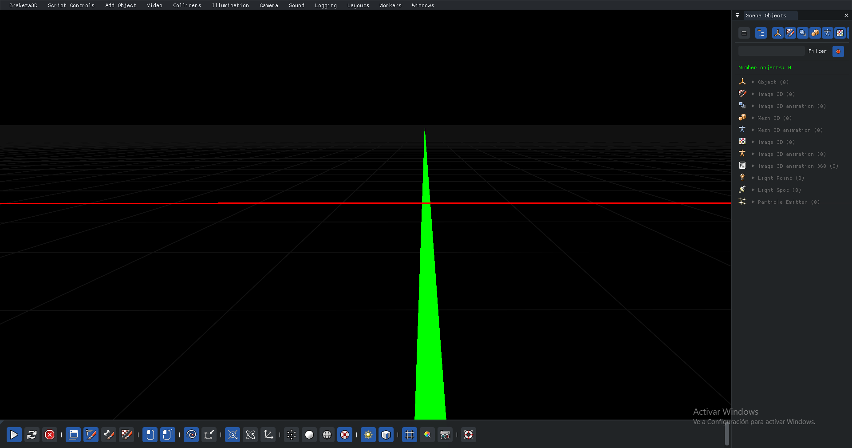Click the wireframe globe icon
Image resolution: width=852 pixels, height=448 pixels.
[x=327, y=435]
